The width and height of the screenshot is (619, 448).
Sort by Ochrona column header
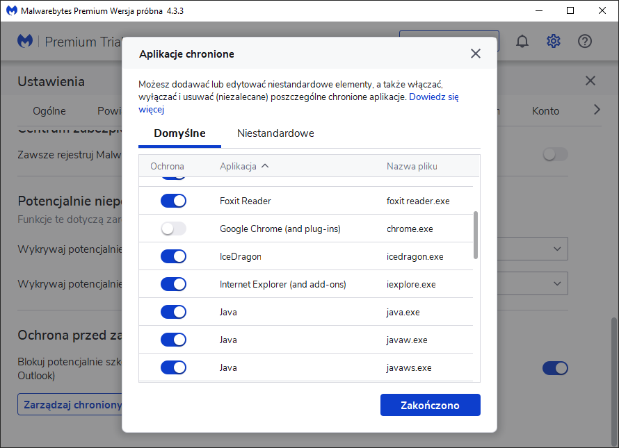[x=167, y=166]
